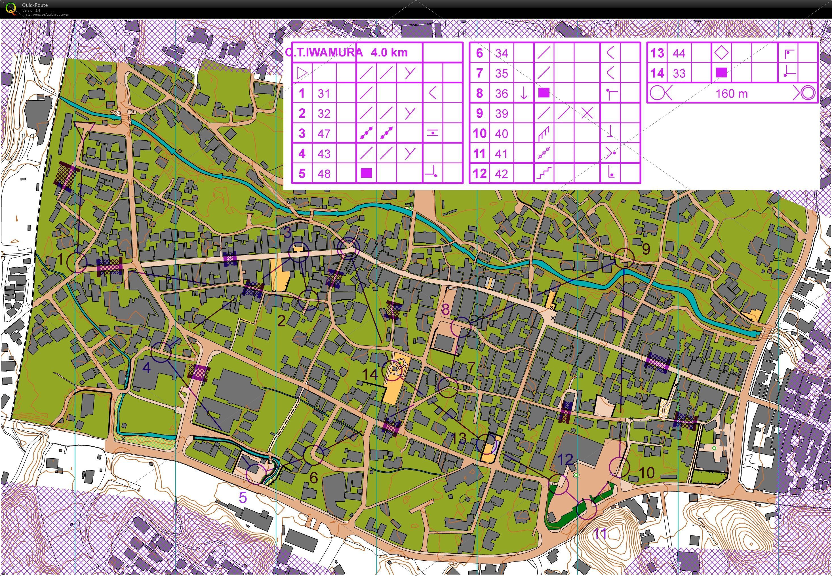This screenshot has width=832, height=576.
Task: Click the fence symbol in row 3
Action: click(366, 134)
